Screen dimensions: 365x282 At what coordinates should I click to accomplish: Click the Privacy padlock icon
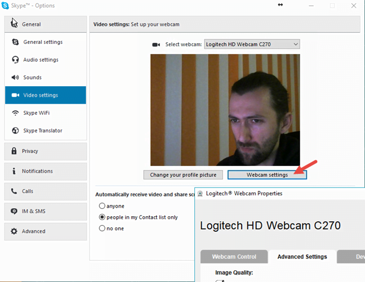pos(14,151)
